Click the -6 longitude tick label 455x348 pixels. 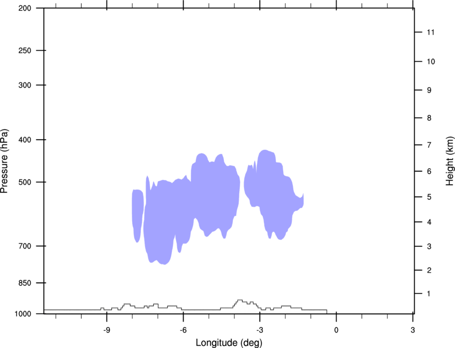(x=183, y=330)
